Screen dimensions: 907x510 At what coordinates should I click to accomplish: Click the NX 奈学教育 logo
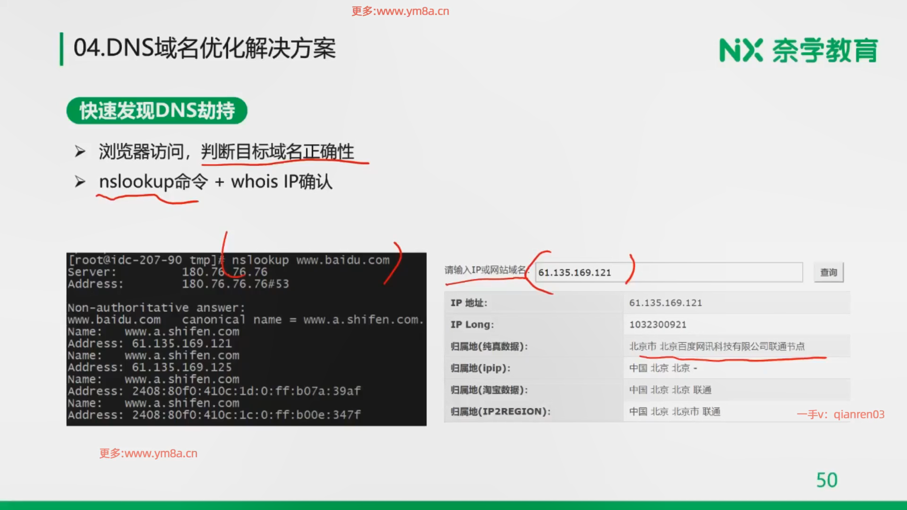coord(798,50)
